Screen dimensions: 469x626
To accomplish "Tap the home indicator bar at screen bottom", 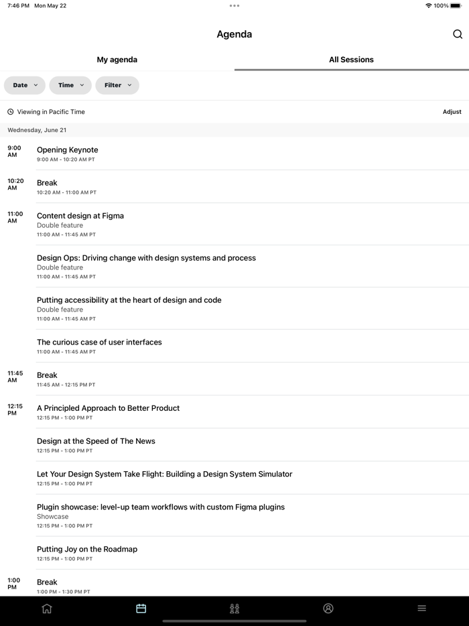I will click(234, 622).
